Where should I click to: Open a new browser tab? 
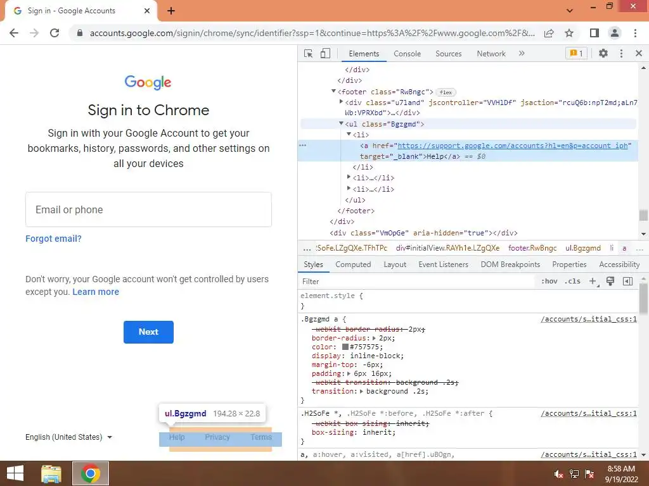click(x=171, y=11)
